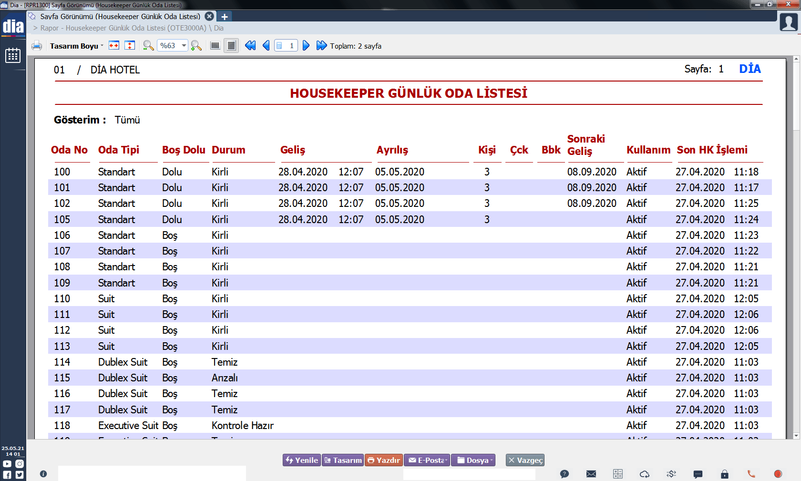Toggle continuous page view mode
The width and height of the screenshot is (801, 481).
coord(231,46)
